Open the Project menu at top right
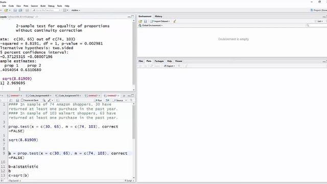Image resolution: width=327 pixels, height=184 pixels. 319,10
